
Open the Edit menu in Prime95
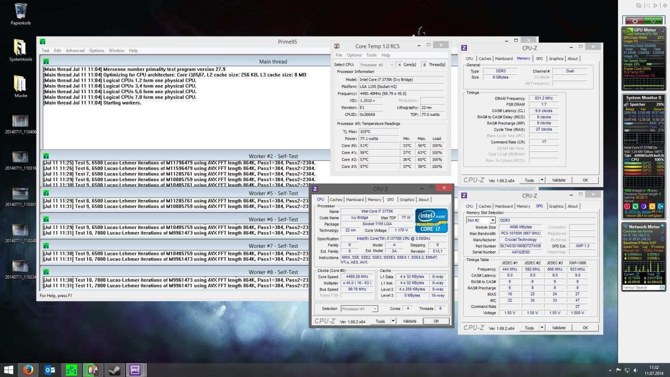(57, 51)
